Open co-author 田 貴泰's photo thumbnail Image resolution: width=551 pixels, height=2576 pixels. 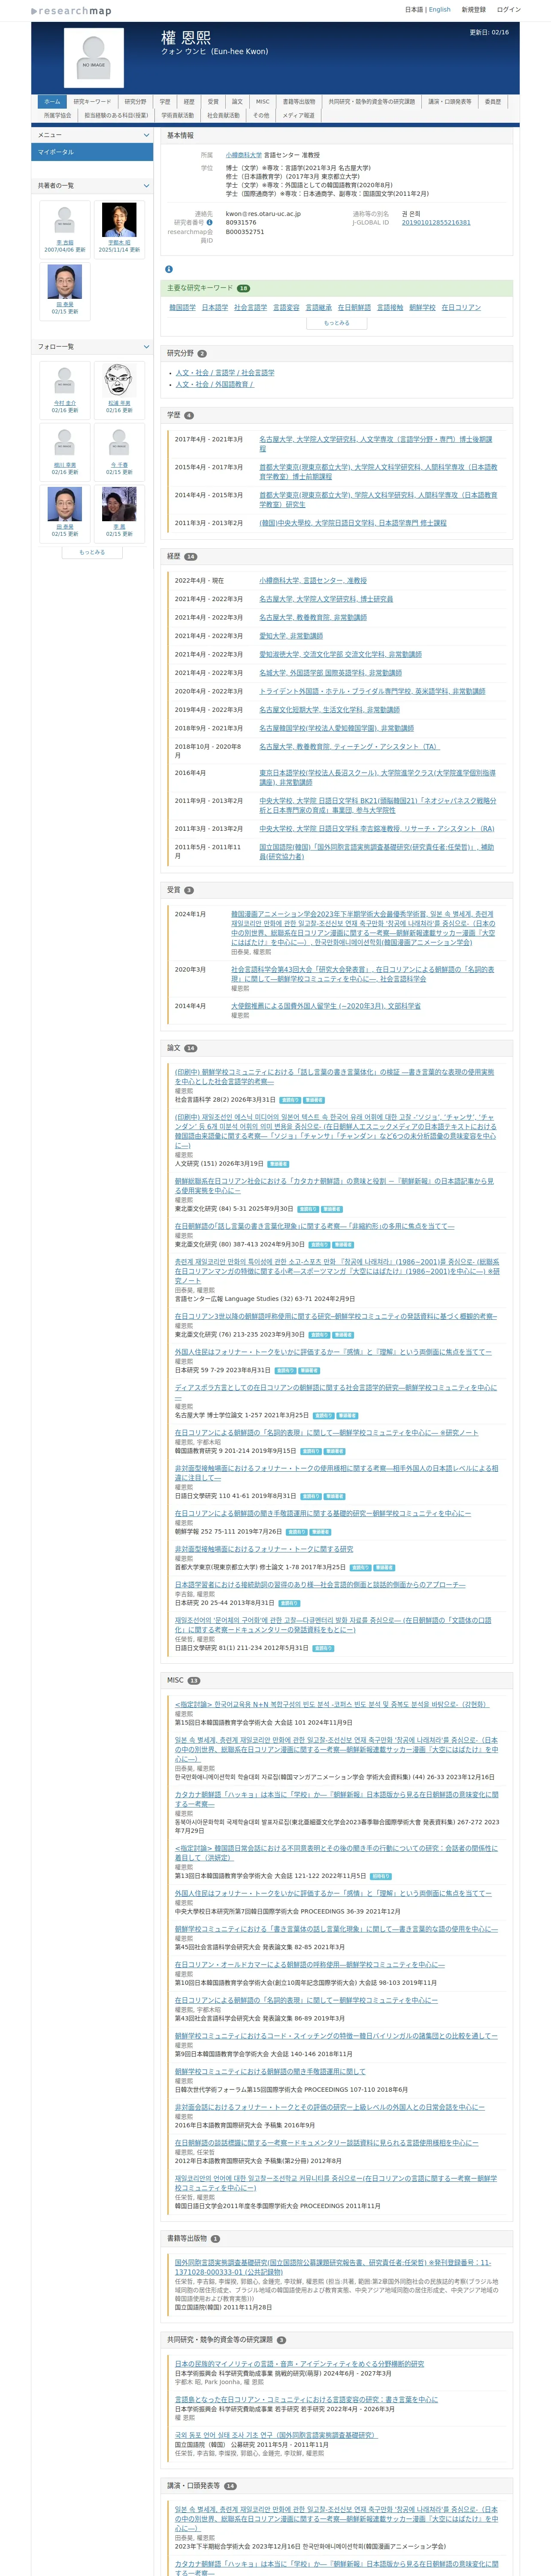65,282
